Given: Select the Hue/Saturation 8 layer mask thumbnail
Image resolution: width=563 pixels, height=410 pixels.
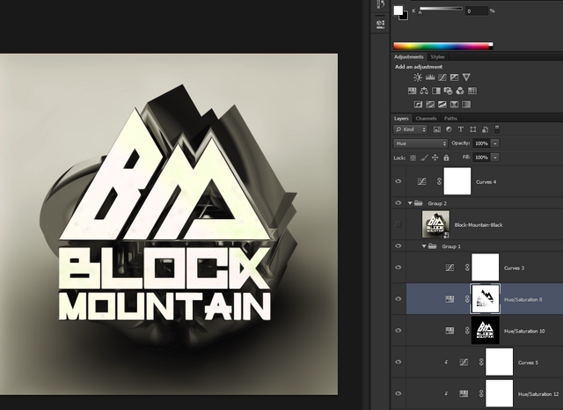Looking at the screenshot, I should [x=486, y=299].
